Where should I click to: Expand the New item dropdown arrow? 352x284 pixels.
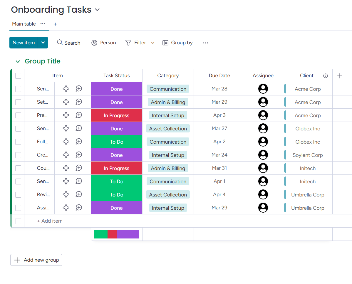[43, 43]
